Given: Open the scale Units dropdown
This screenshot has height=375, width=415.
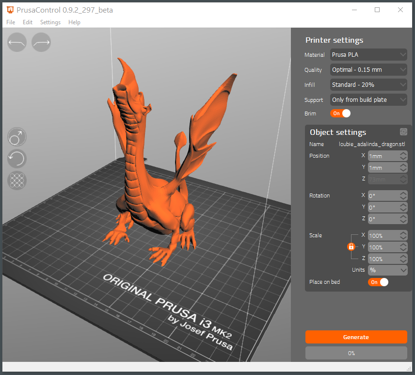Looking at the screenshot, I should tap(387, 270).
